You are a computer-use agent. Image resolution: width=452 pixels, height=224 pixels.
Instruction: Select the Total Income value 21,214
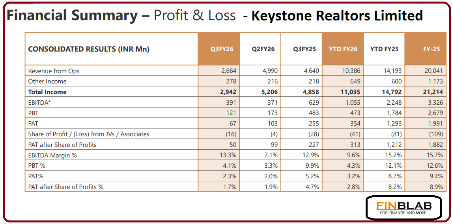tap(433, 92)
